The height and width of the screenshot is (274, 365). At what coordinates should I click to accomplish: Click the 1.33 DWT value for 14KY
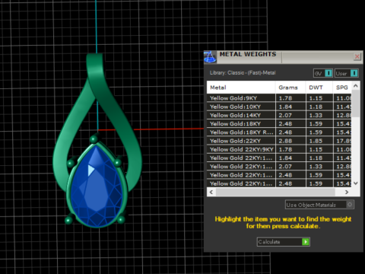[x=316, y=116]
